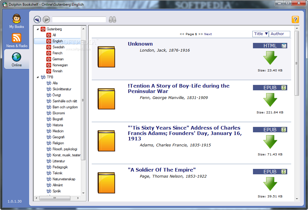Select Teknik category
Image resolution: width=308 pixels, height=210 pixels.
tap(57, 173)
